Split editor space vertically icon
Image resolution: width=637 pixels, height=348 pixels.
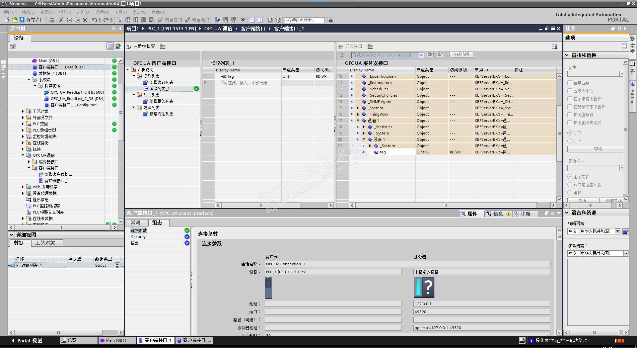(x=260, y=20)
